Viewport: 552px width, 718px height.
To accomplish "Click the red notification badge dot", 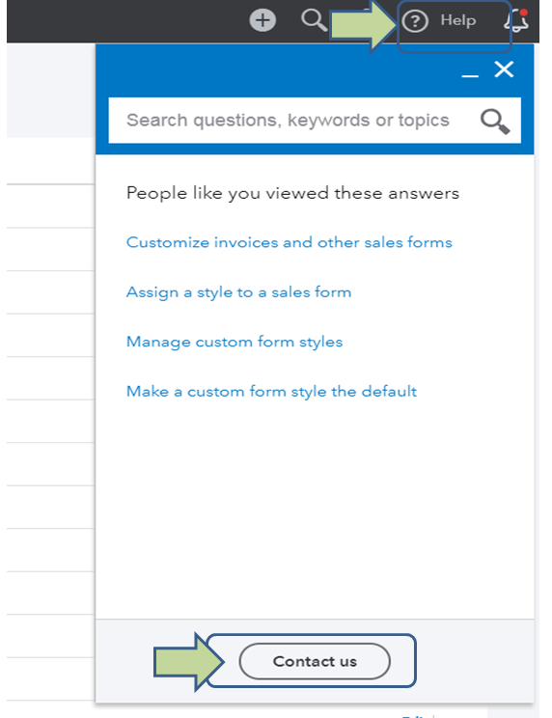I will (x=524, y=13).
